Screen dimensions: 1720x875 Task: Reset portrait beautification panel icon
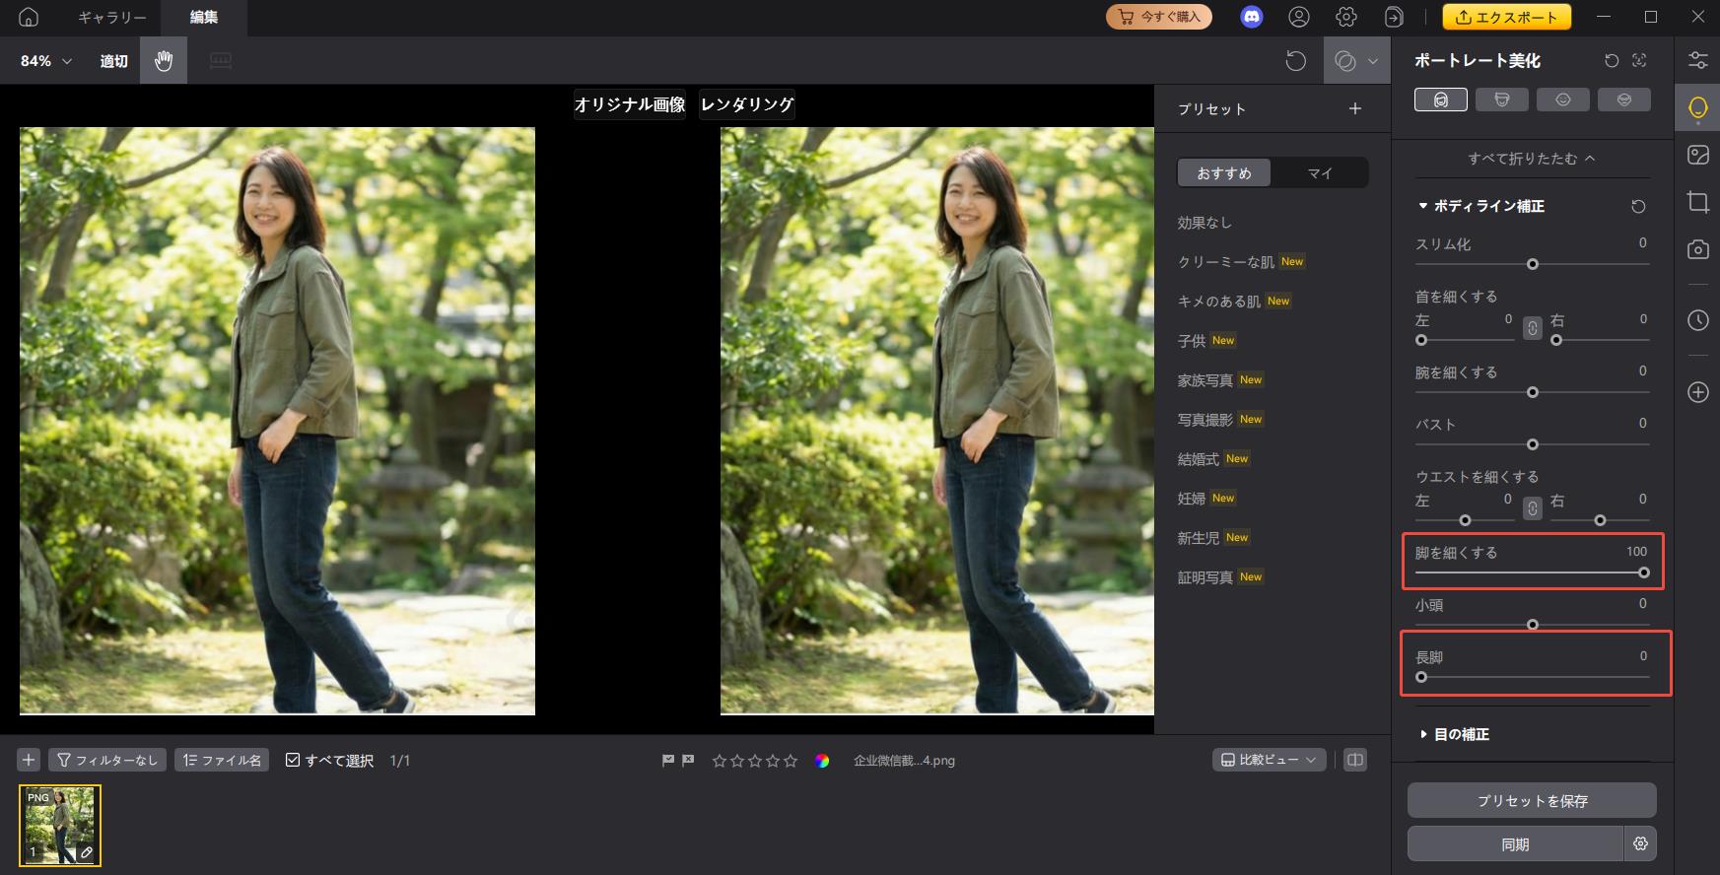(x=1612, y=60)
